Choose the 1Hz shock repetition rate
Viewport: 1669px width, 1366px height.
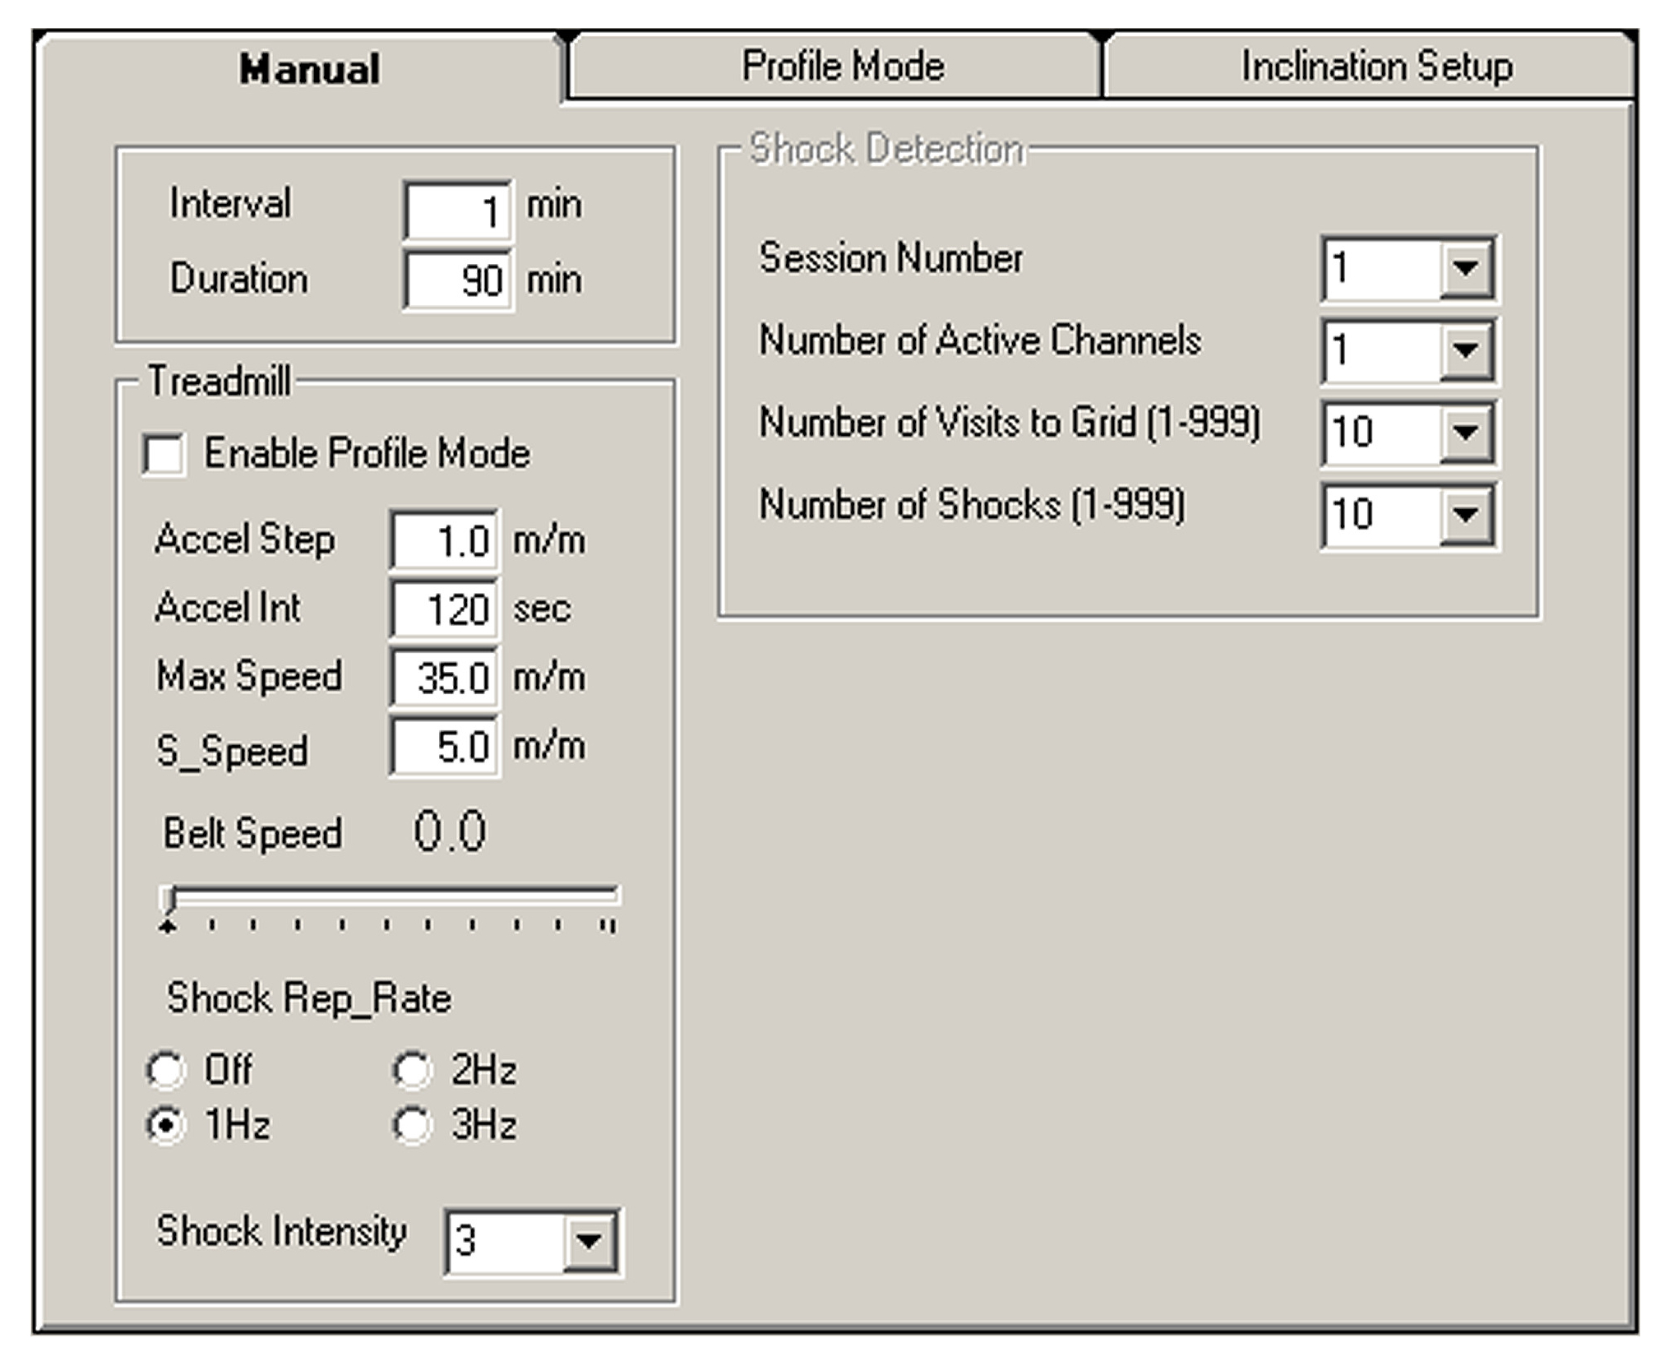[x=166, y=1124]
